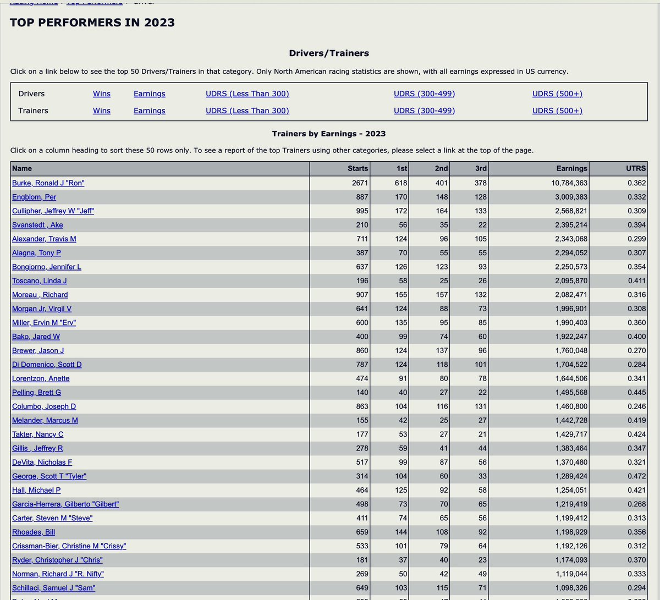The height and width of the screenshot is (600, 660).
Task: Open Alagna, Tony P link
Action: (x=36, y=252)
